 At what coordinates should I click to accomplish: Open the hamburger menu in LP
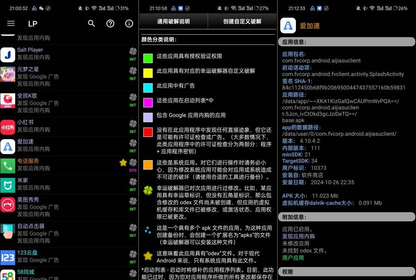[x=11, y=24]
